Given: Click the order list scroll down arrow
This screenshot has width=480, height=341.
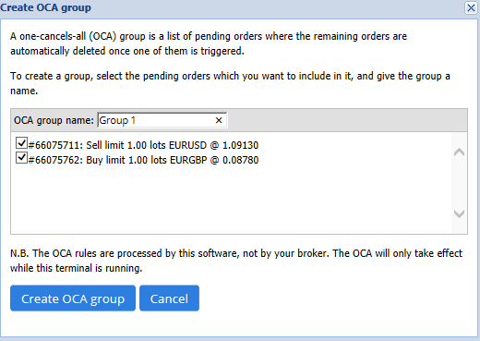Looking at the screenshot, I should [x=459, y=213].
